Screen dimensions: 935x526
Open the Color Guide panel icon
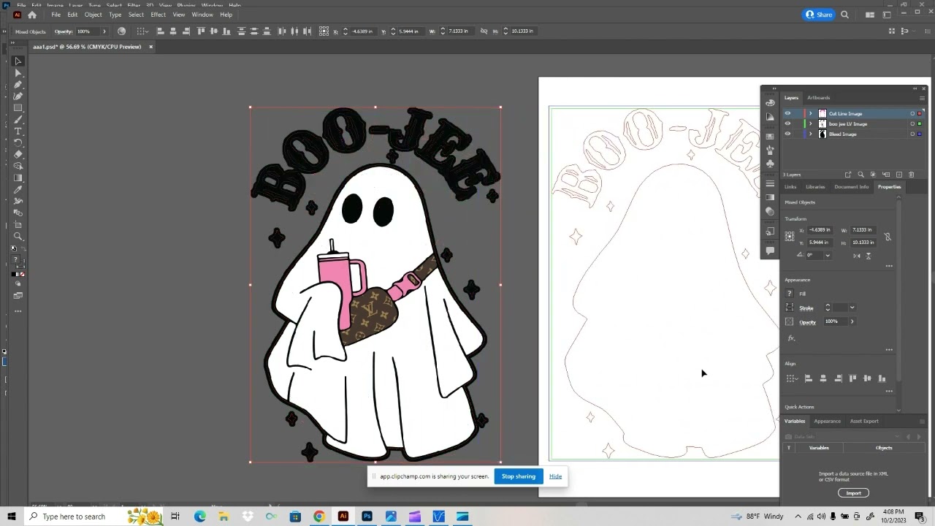tap(770, 117)
